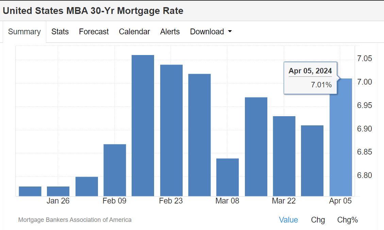
Task: Click the bar above the Feb 23 label
Action: click(x=171, y=130)
